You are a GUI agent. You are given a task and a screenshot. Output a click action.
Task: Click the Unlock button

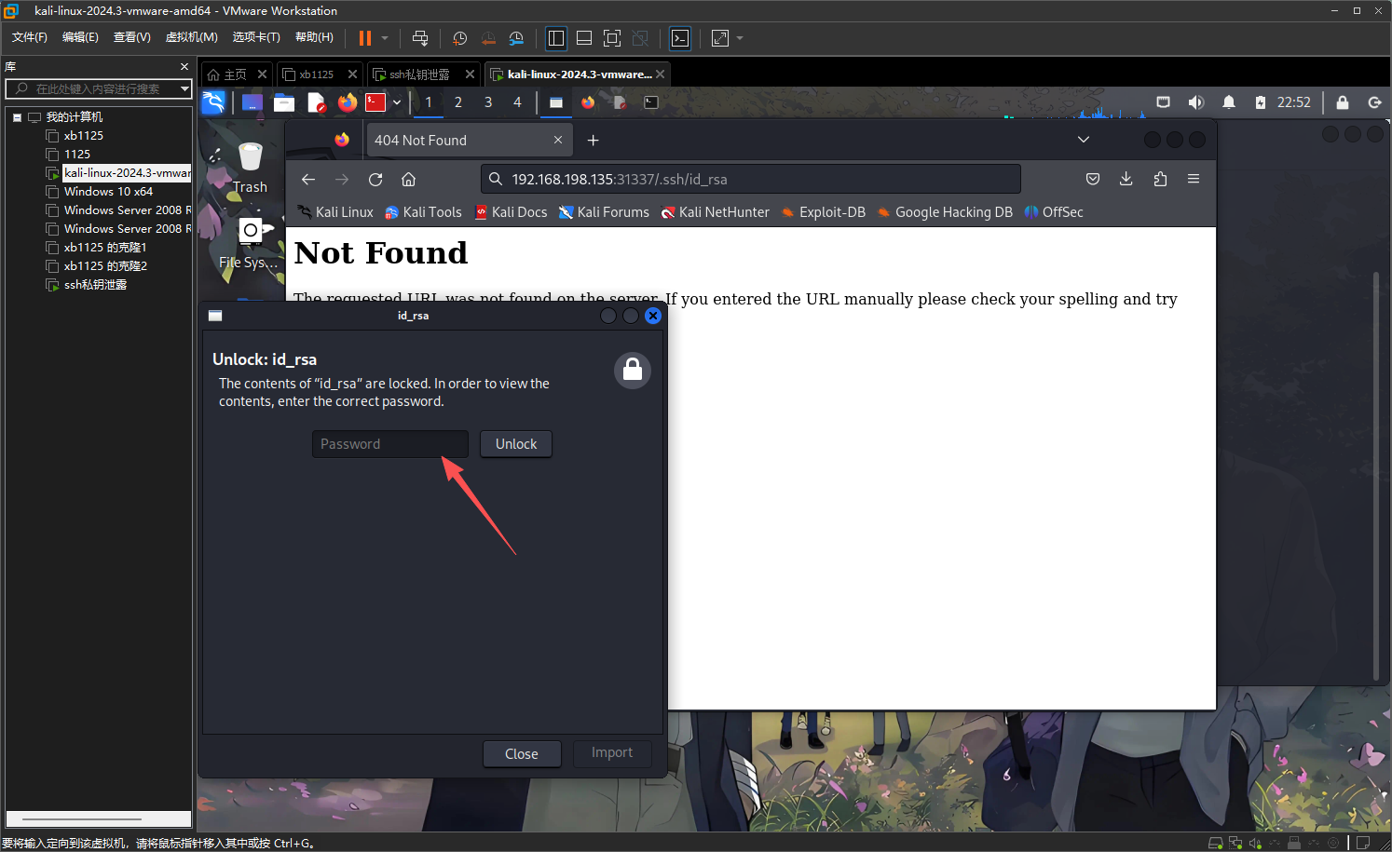pyautogui.click(x=515, y=444)
